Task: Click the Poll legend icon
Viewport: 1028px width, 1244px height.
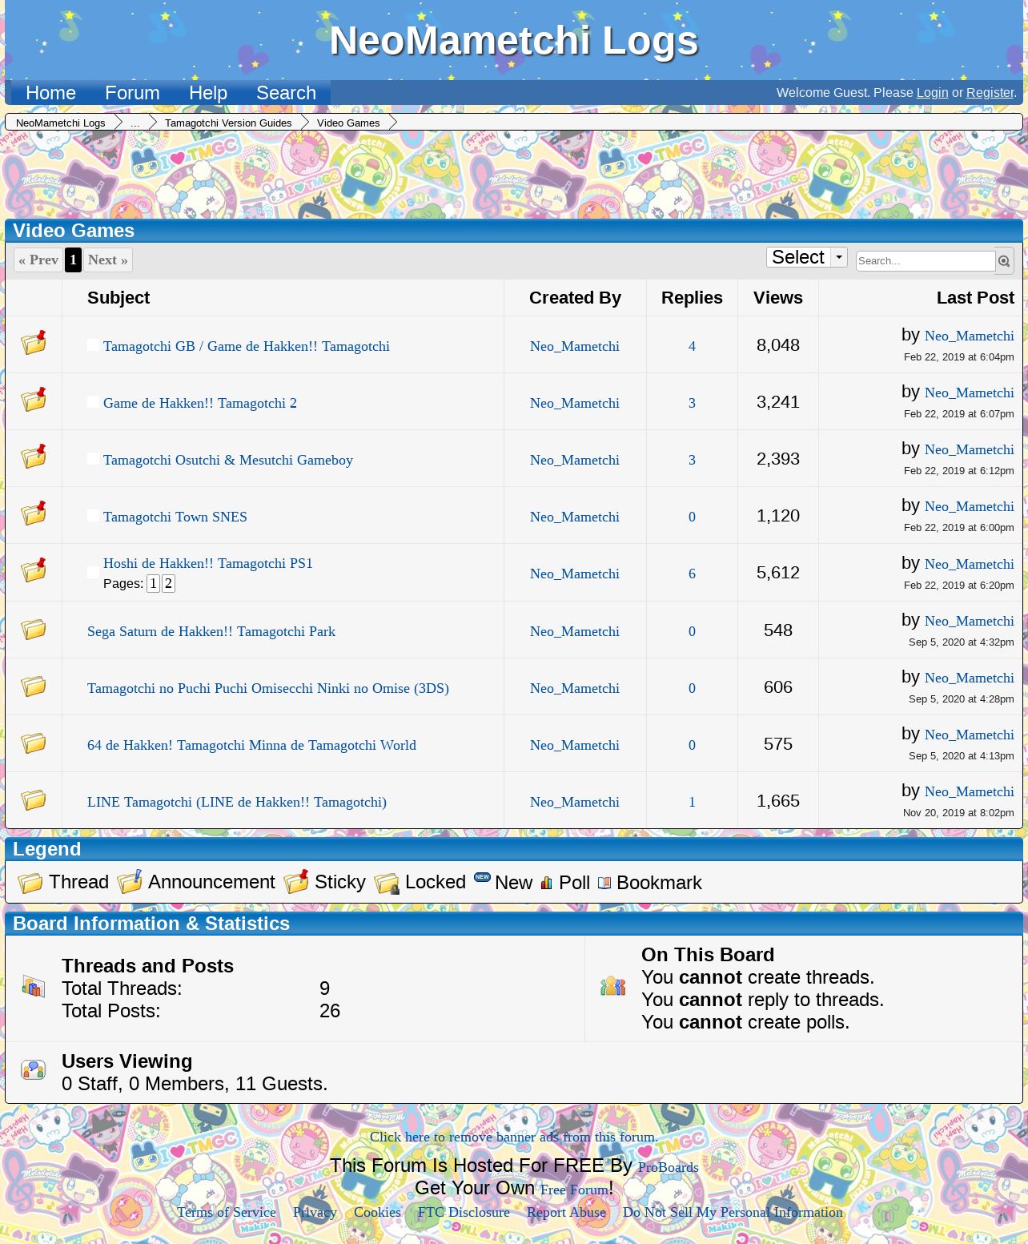Action: click(547, 883)
